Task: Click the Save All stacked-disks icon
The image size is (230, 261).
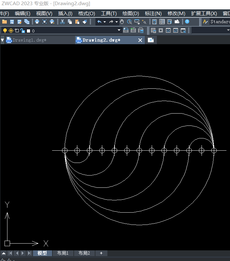Action: (27, 22)
